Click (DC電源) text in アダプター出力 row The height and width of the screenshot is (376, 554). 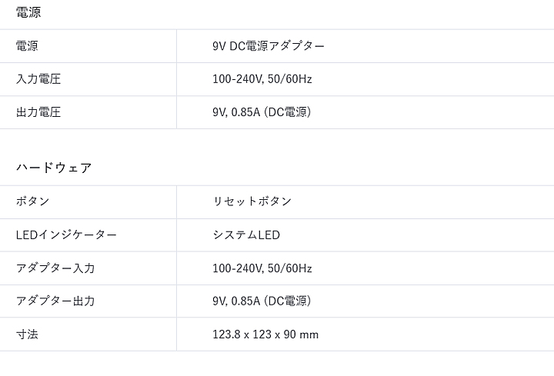288,301
